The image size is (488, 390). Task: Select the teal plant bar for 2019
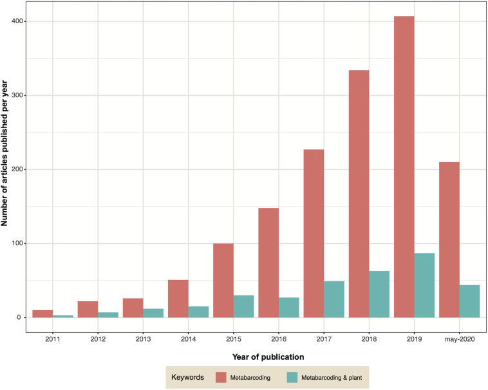pyautogui.click(x=424, y=285)
